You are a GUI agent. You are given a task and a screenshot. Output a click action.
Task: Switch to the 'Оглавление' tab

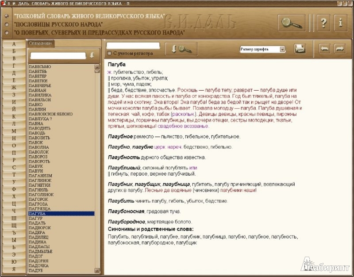pos(40,43)
